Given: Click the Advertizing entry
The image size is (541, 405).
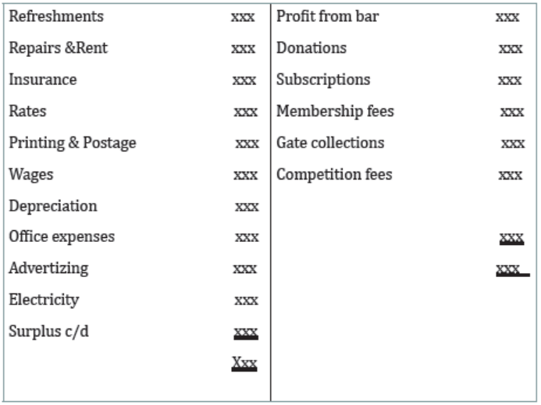Looking at the screenshot, I should pyautogui.click(x=48, y=268).
